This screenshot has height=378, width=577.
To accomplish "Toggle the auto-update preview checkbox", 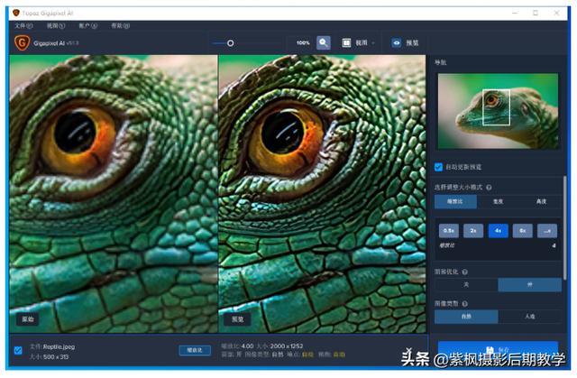I will pyautogui.click(x=439, y=167).
